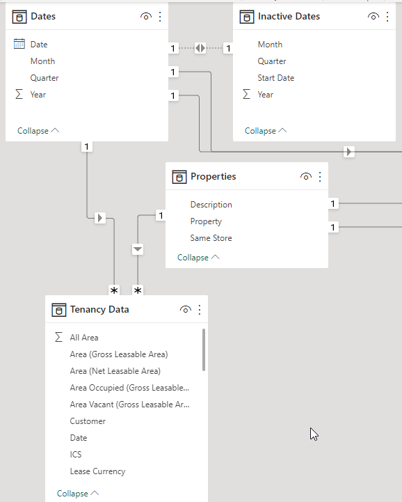
Task: Select Same Store field in Properties
Action: 211,238
